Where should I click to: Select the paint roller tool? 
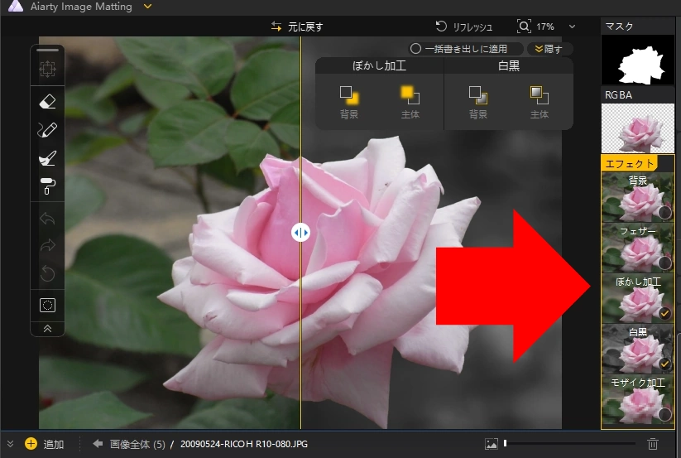tap(47, 186)
